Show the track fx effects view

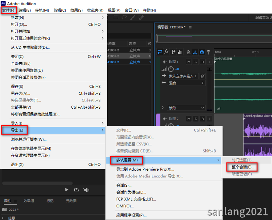[166, 52]
